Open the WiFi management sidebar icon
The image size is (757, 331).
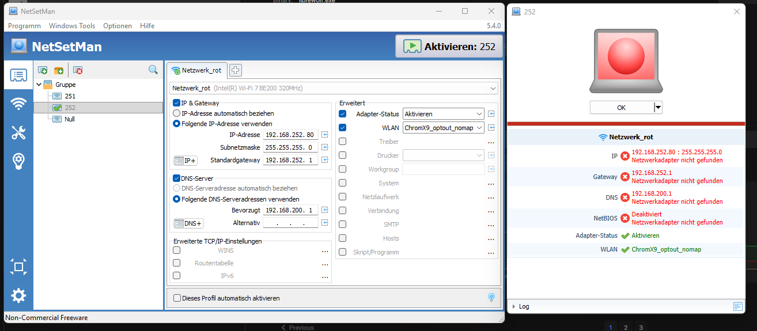(18, 104)
